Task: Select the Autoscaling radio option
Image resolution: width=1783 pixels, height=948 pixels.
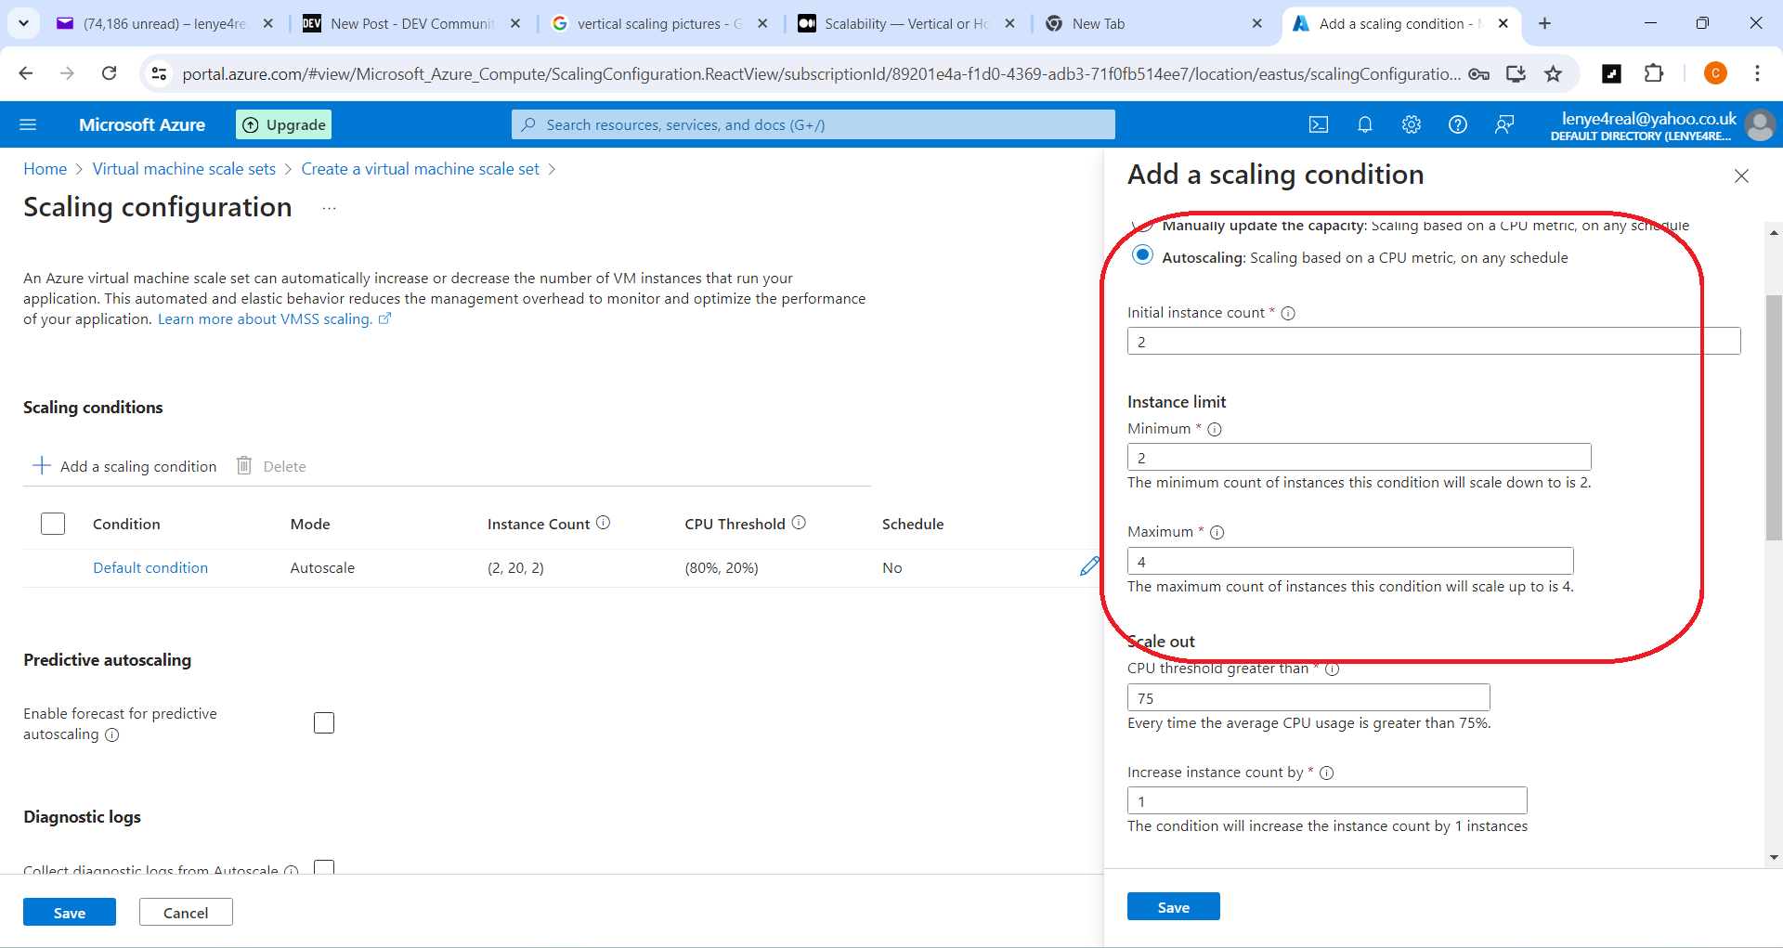Action: coord(1143,255)
